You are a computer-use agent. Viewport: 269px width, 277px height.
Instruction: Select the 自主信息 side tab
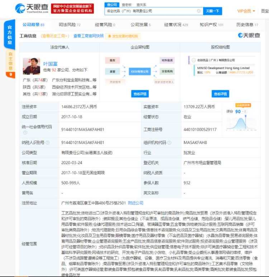10,61
